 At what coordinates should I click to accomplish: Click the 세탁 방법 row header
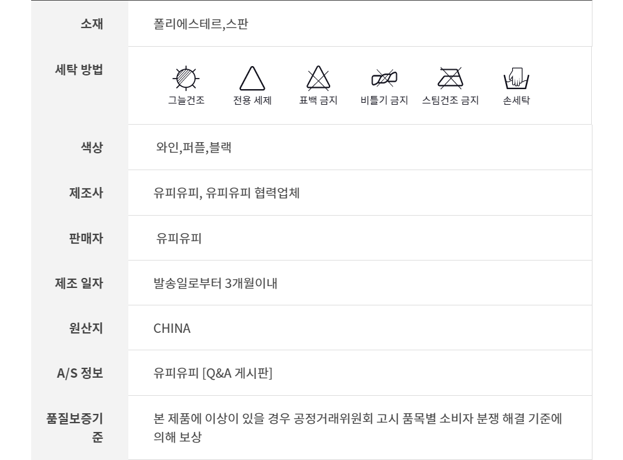pyautogui.click(x=78, y=69)
